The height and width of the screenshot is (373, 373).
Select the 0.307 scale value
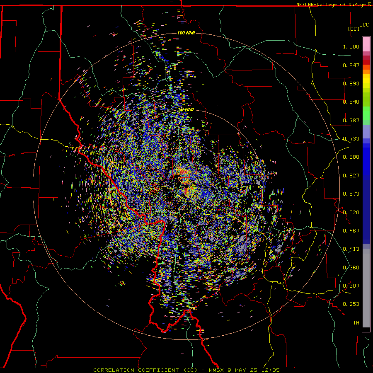pos(351,286)
